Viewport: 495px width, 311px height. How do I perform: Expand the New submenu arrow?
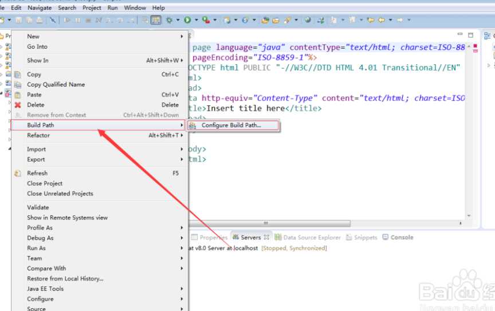coord(182,36)
